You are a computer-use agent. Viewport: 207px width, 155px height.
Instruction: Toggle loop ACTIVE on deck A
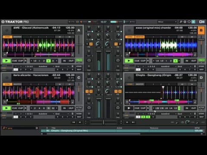[79, 60]
